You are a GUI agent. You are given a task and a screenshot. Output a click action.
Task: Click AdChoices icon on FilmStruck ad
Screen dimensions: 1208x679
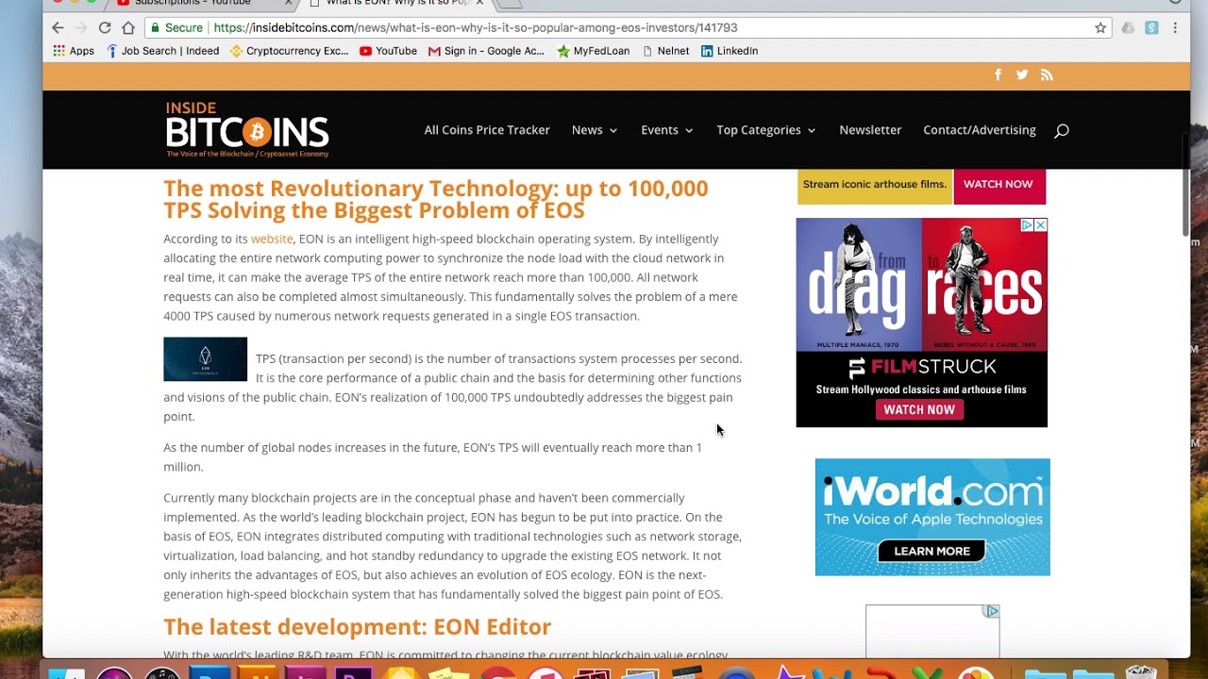click(x=1027, y=225)
